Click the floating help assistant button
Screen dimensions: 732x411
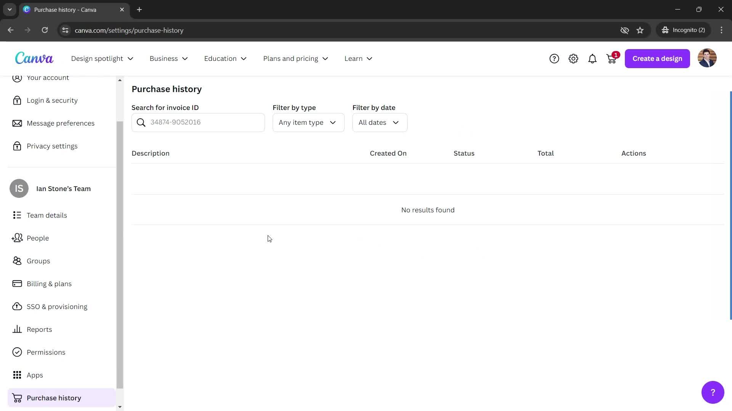coord(713,392)
